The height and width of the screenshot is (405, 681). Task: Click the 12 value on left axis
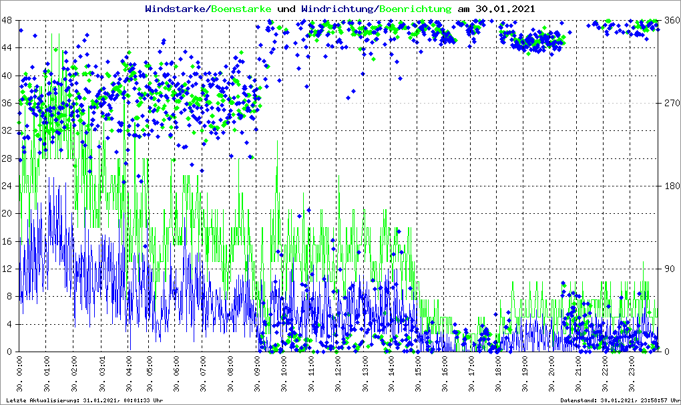pos(7,269)
